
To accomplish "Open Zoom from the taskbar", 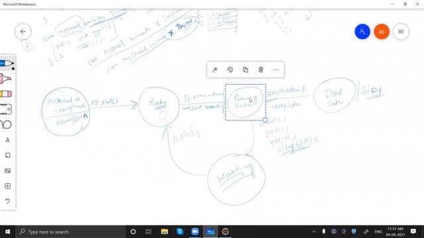I will coord(195,232).
